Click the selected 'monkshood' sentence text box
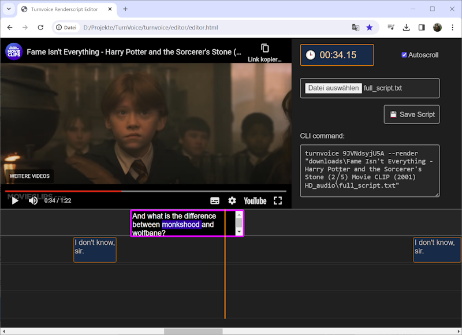The height and width of the screenshot is (335, 462). click(x=183, y=224)
